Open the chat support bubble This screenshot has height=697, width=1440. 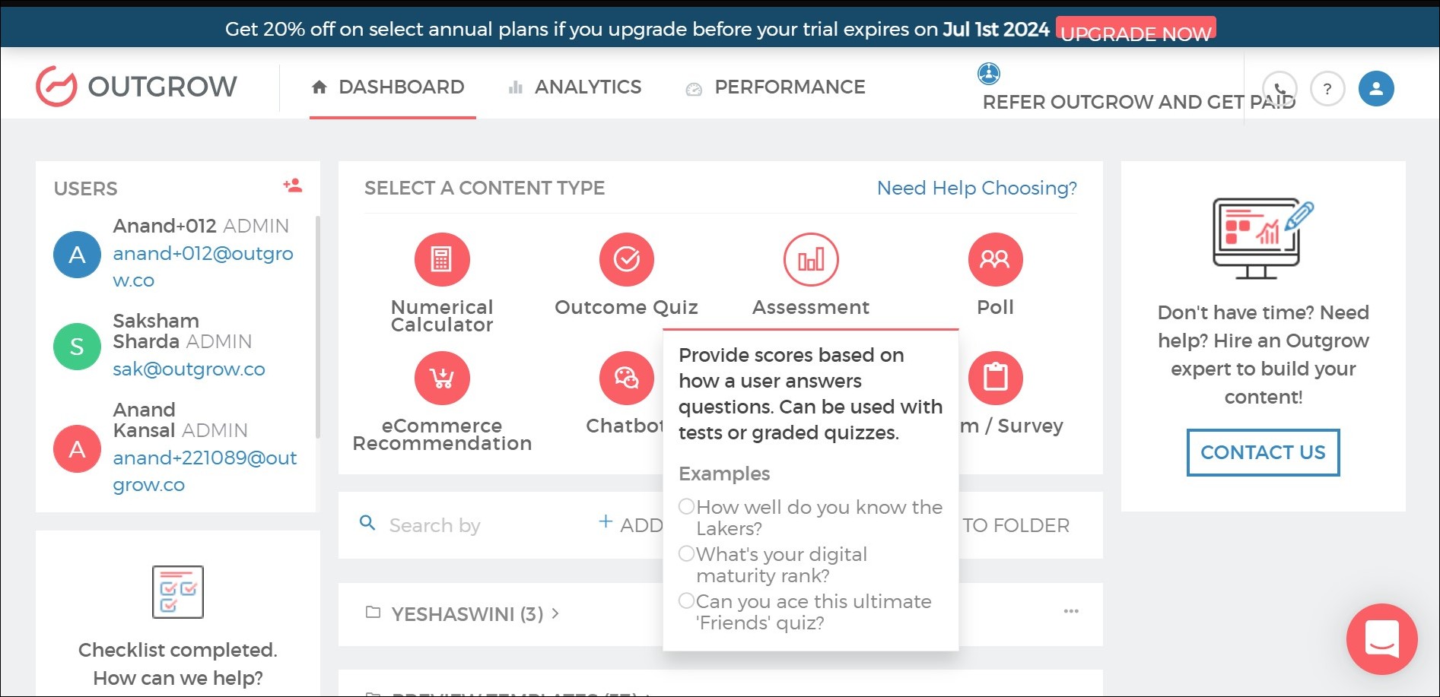(1381, 638)
